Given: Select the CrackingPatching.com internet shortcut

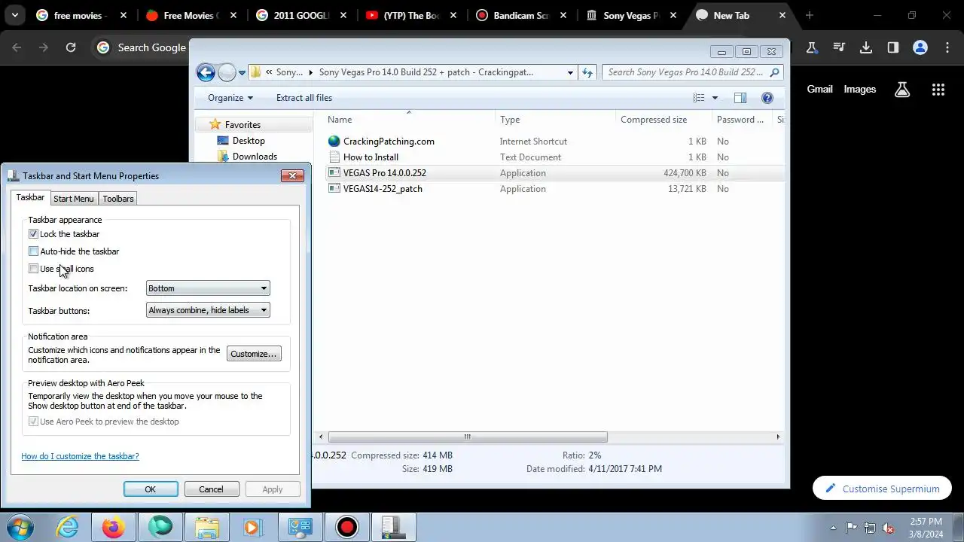Looking at the screenshot, I should (x=389, y=142).
